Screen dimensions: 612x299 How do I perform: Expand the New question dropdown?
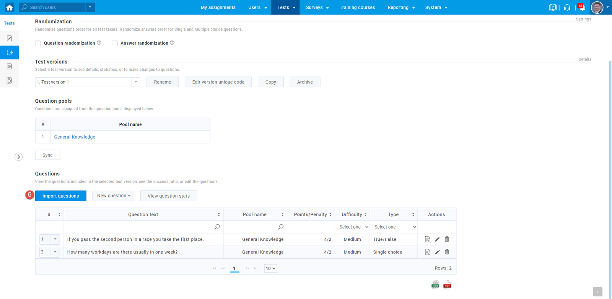click(113, 196)
